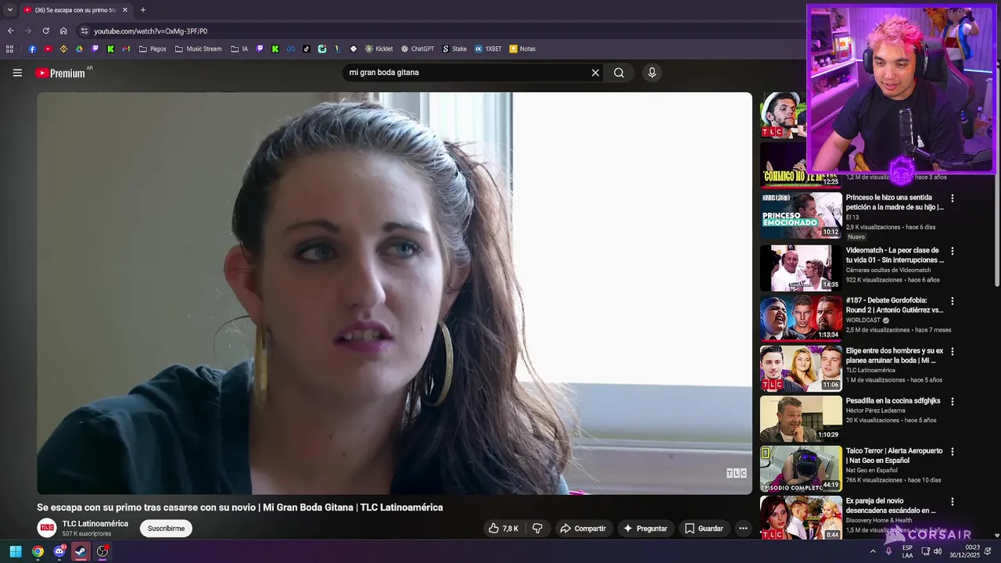This screenshot has width=1001, height=563.
Task: Open the Notas bookmark
Action: tap(522, 48)
